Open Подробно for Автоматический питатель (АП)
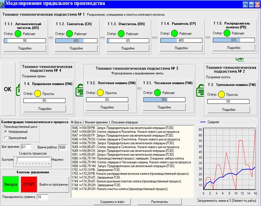Screen dimensions: 261x206 point(25,48)
